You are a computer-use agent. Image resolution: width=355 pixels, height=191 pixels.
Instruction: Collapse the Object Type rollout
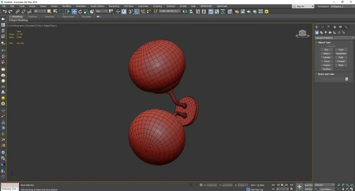pyautogui.click(x=324, y=43)
